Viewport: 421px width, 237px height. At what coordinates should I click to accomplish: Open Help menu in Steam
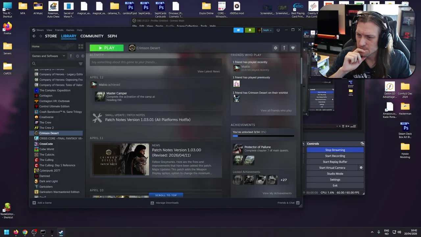(80, 30)
